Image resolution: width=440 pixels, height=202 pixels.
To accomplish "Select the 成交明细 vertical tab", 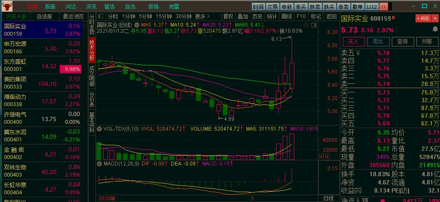I will pyautogui.click(x=92, y=77).
